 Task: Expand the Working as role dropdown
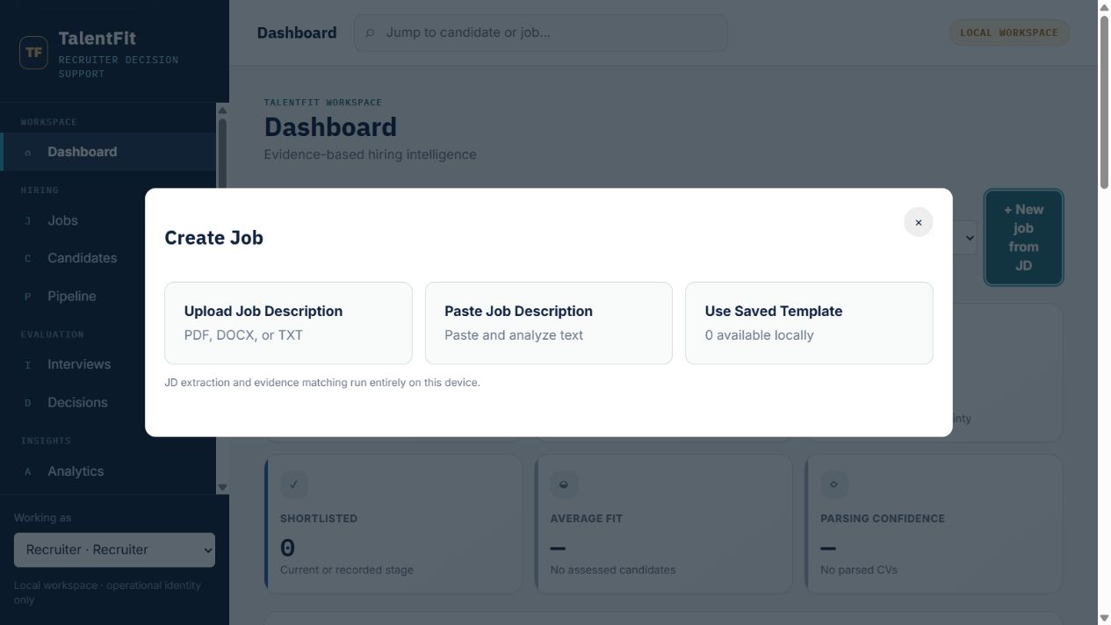[114, 550]
